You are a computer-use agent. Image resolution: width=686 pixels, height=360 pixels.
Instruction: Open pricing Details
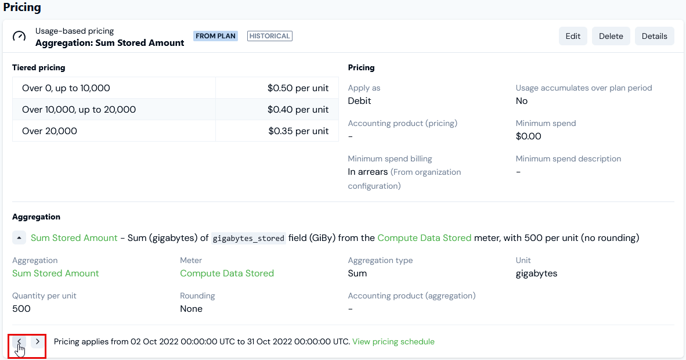coord(654,37)
